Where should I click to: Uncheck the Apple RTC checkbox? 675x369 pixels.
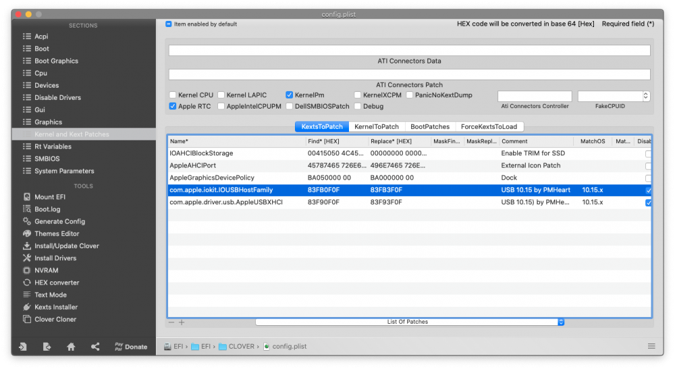(173, 107)
